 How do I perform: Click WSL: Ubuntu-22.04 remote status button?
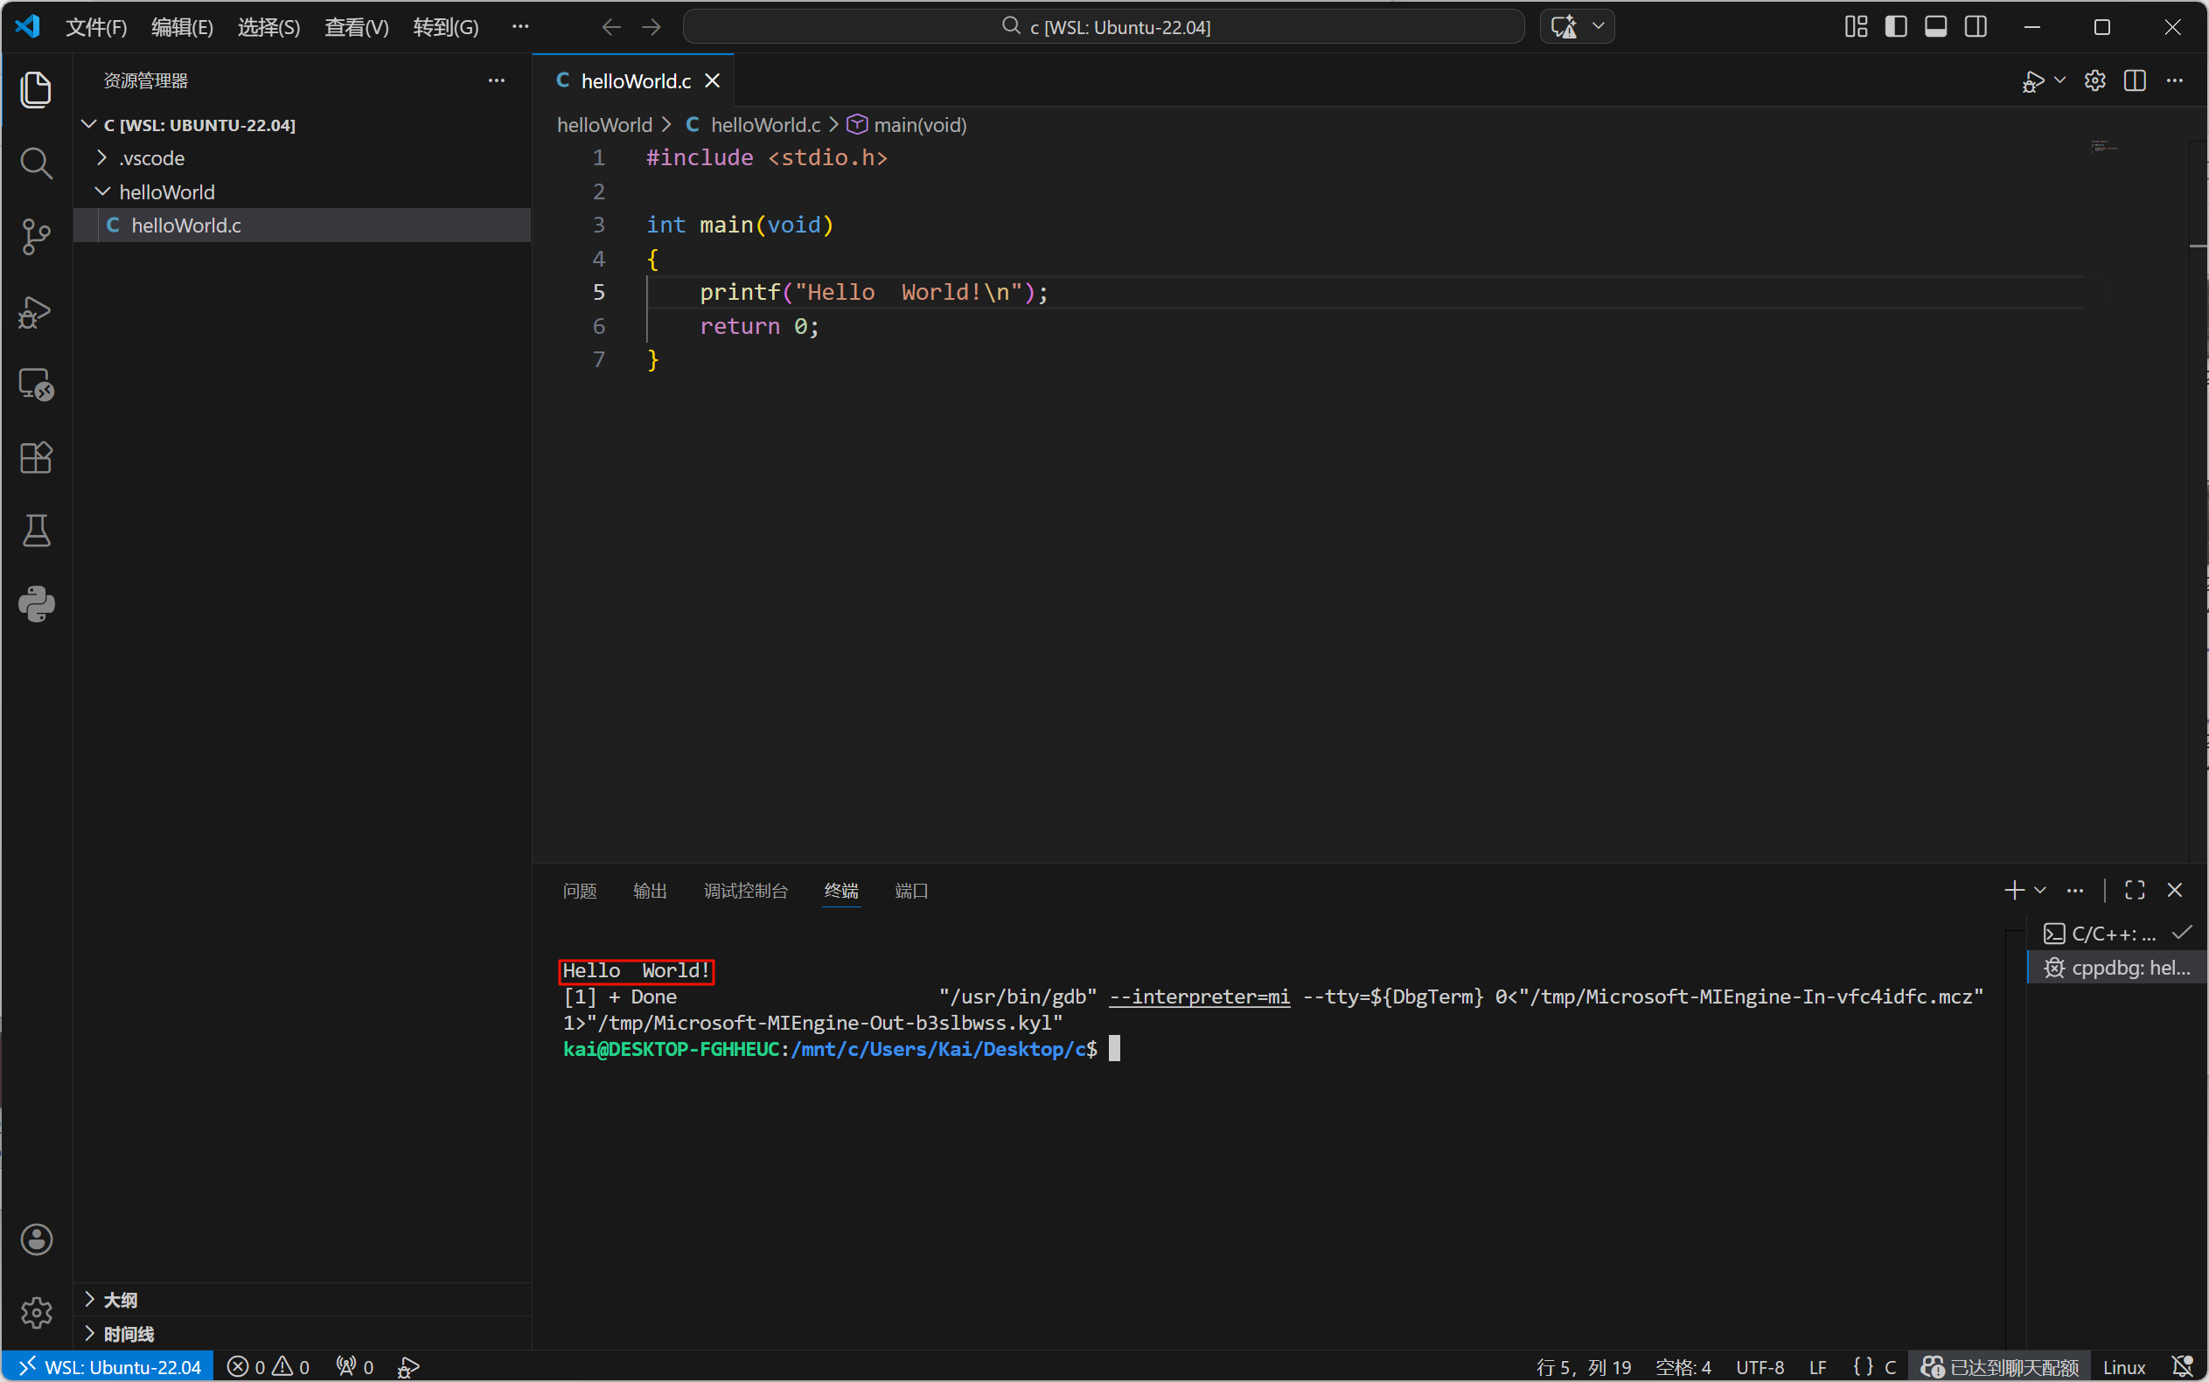[108, 1366]
